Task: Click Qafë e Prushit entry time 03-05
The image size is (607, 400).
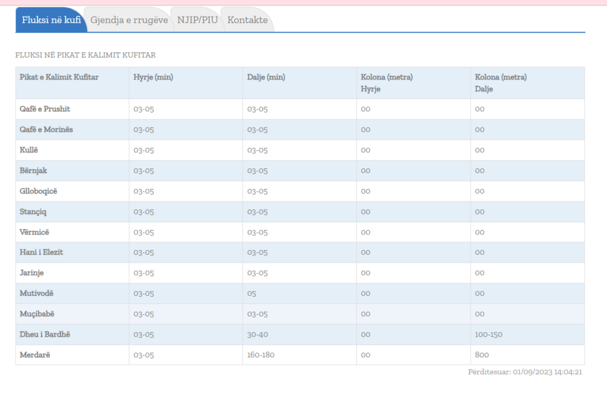Action: coord(143,109)
